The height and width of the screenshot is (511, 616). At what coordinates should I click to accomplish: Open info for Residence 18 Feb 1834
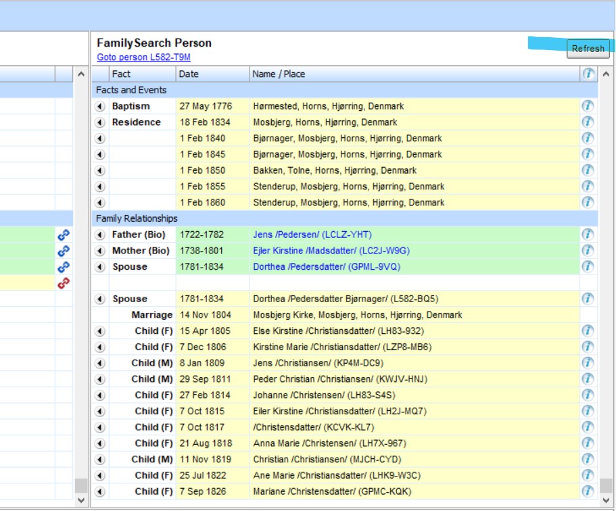(588, 122)
